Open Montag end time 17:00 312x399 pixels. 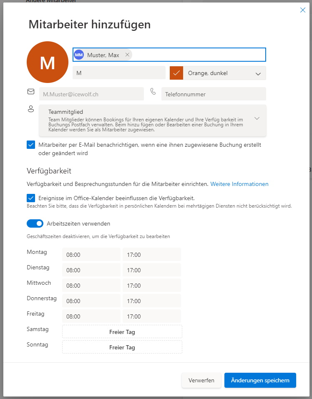pyautogui.click(x=152, y=254)
